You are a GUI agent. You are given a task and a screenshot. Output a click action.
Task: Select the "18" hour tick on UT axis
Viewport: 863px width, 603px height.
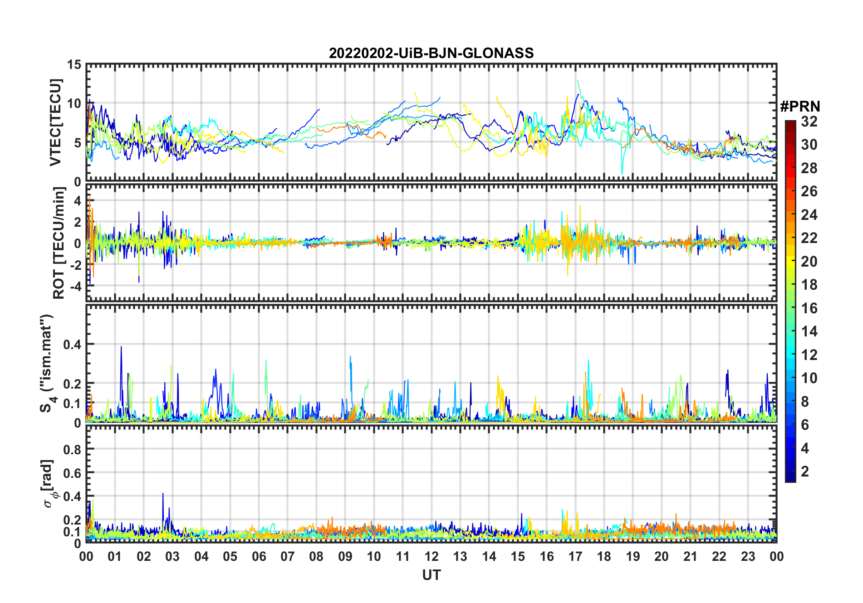(x=604, y=556)
